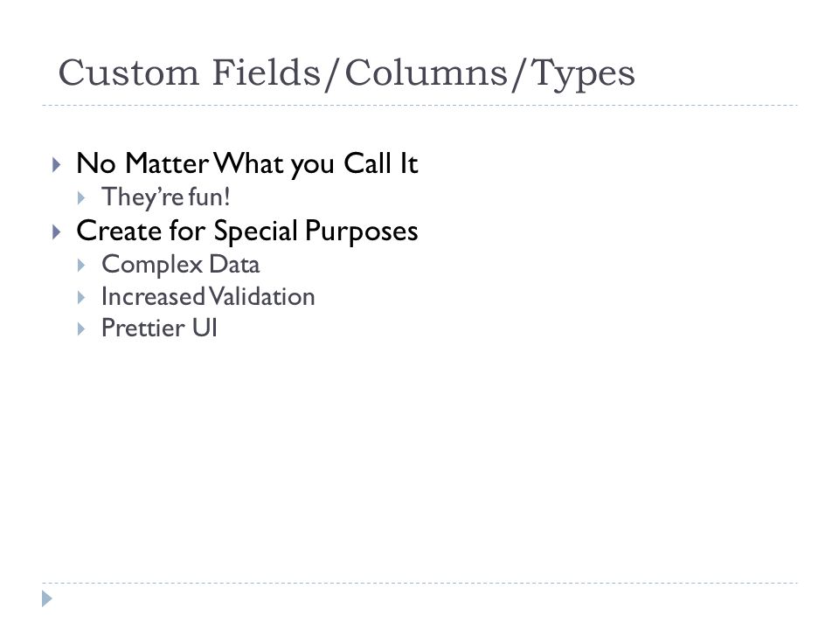Viewport: 839px width, 629px height.
Task: Click the word Custom in the title
Action: pos(129,73)
